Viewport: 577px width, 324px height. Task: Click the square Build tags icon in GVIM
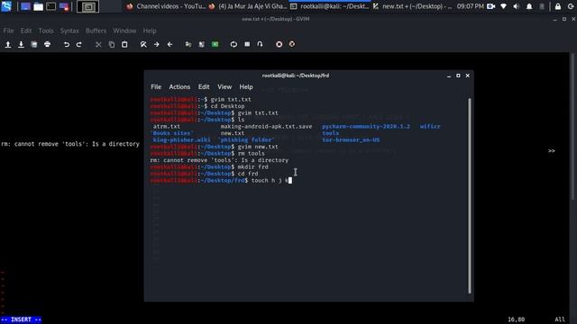click(247, 44)
